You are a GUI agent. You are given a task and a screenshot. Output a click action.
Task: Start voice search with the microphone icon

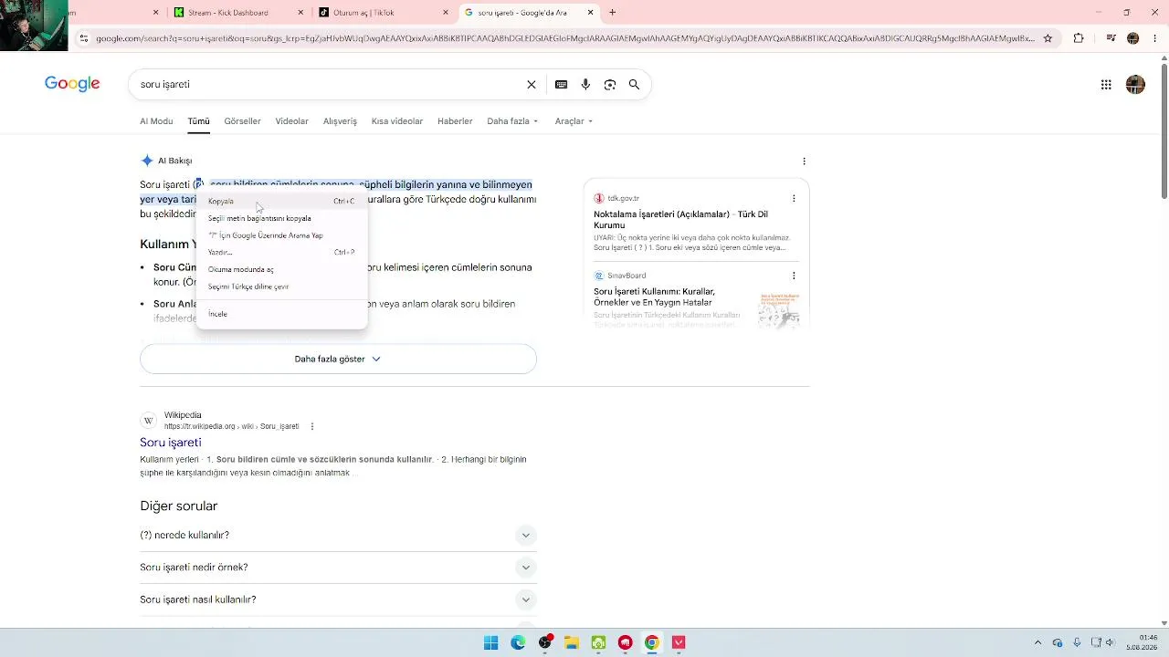click(585, 85)
